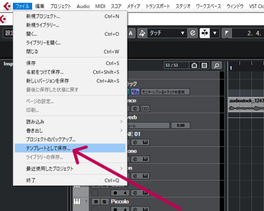Click the list icon left of the magnifier
The image size is (264, 211).
tap(204, 65)
